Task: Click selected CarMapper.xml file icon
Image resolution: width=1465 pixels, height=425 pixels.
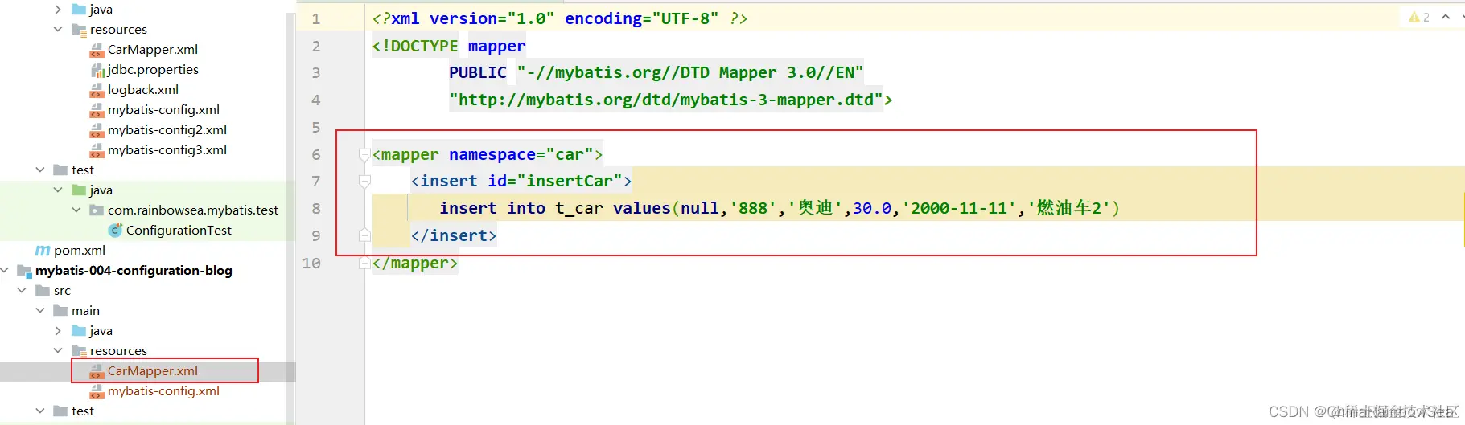Action: tap(97, 371)
